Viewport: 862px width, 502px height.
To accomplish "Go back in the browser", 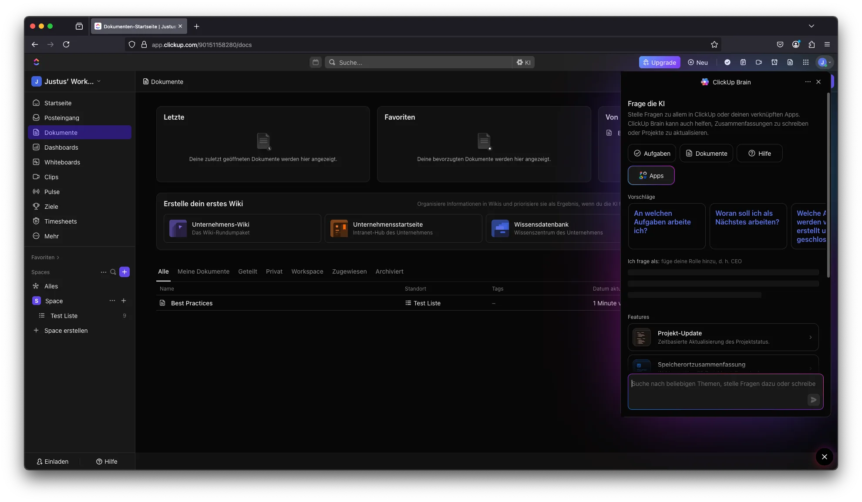I will (35, 44).
